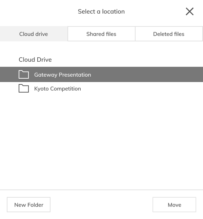Click the Select a location title
The image size is (203, 219).
[x=101, y=12]
